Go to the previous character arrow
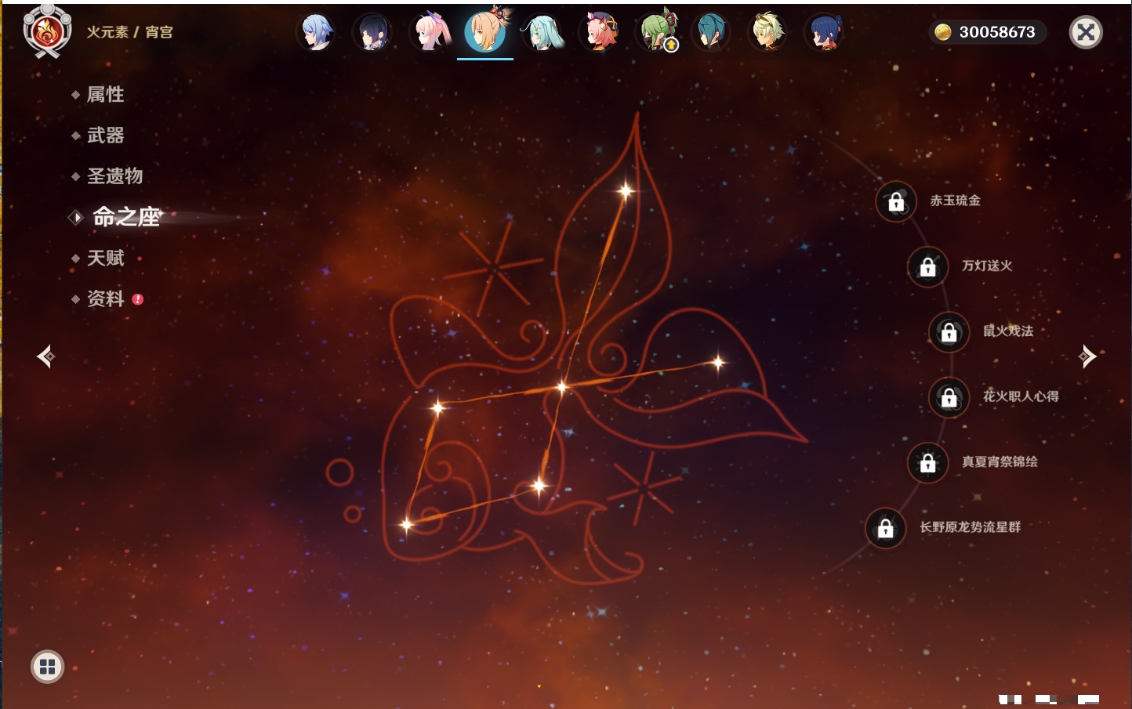The image size is (1132, 709). pos(45,356)
